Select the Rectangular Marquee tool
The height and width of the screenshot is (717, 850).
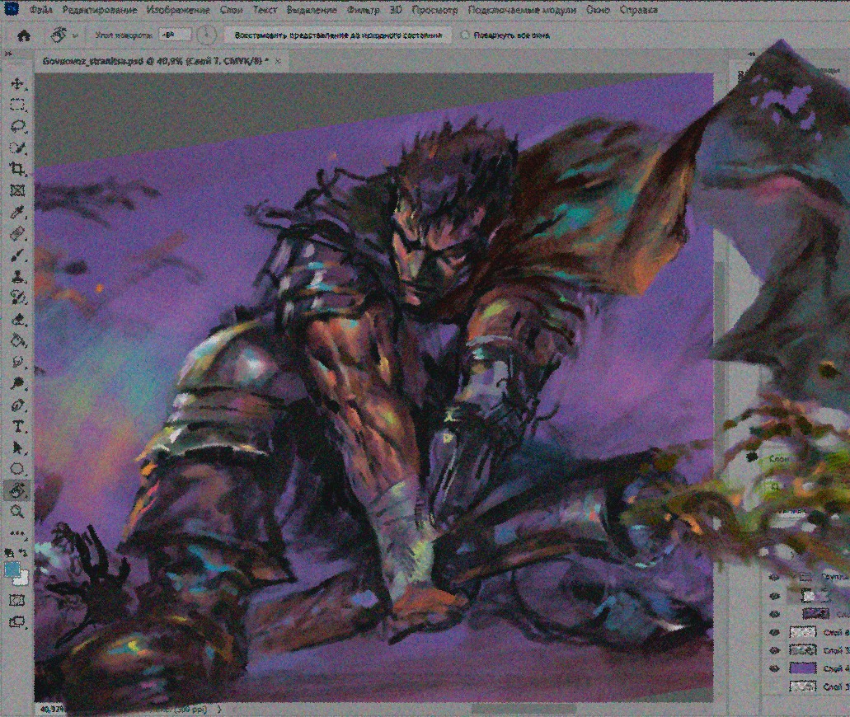pyautogui.click(x=17, y=105)
